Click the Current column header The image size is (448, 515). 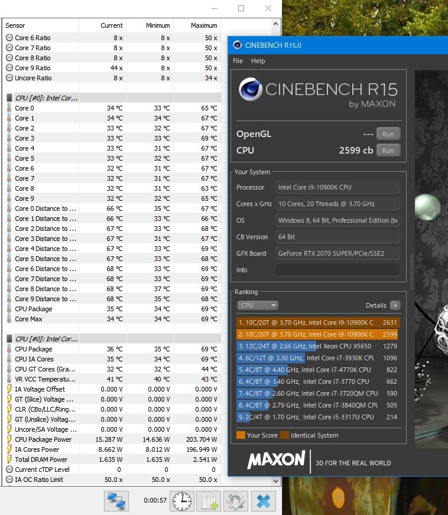[112, 25]
